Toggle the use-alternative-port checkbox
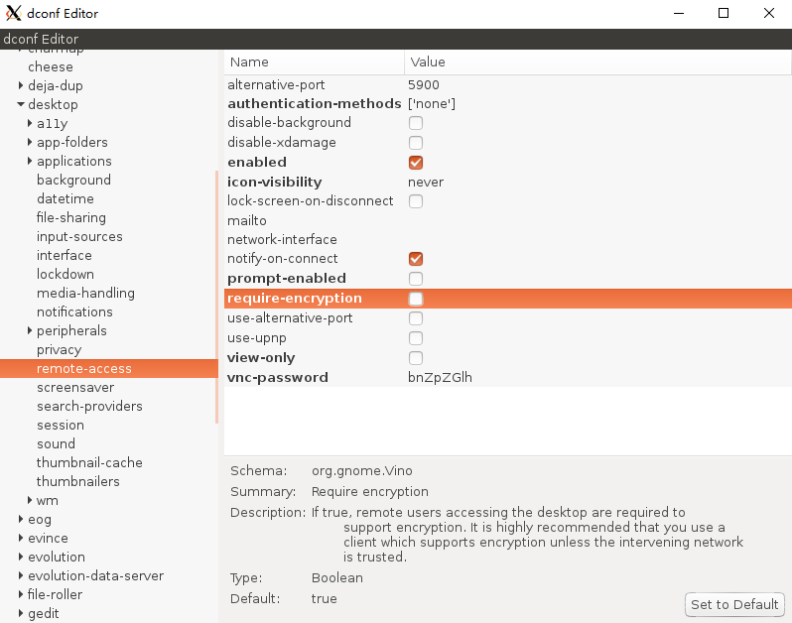Viewport: 792px width, 623px height. [416, 318]
